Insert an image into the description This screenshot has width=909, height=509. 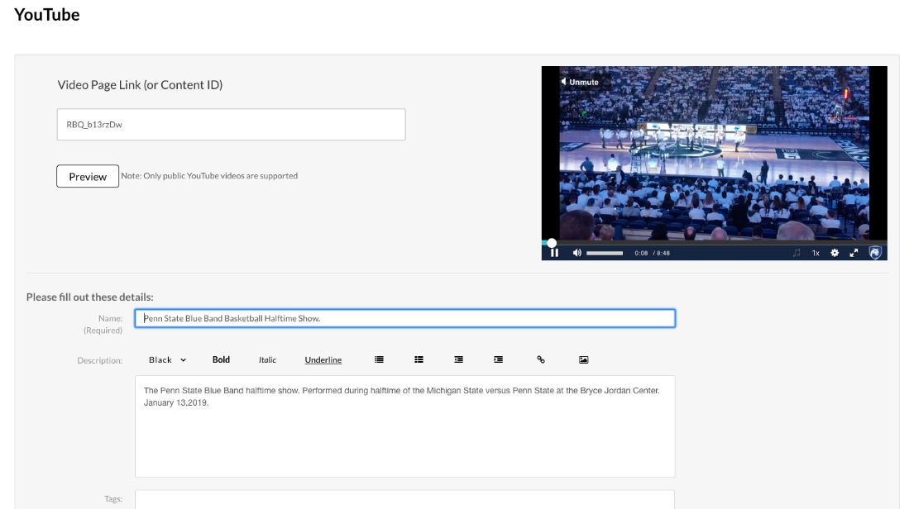pyautogui.click(x=583, y=359)
